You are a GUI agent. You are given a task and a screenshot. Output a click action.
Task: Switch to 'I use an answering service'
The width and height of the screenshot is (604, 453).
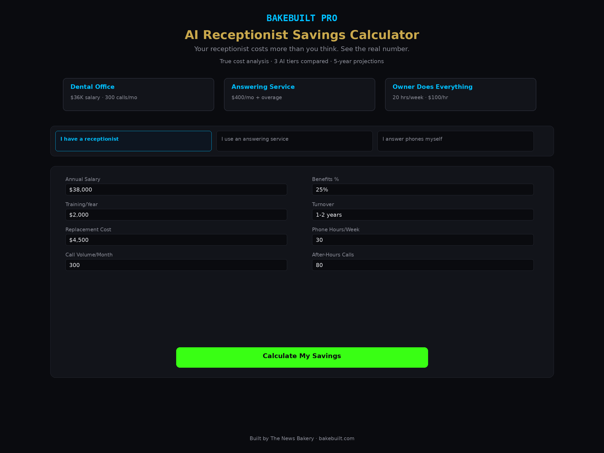295,141
